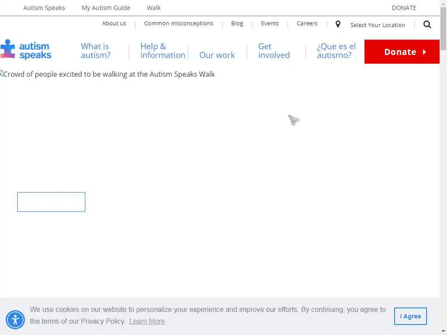Click the location pin icon
447x335 pixels.
[x=338, y=24]
